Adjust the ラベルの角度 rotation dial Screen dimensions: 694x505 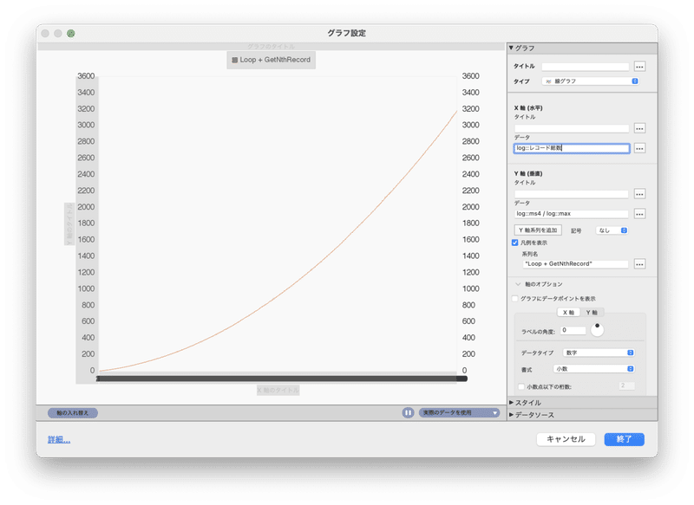[597, 330]
